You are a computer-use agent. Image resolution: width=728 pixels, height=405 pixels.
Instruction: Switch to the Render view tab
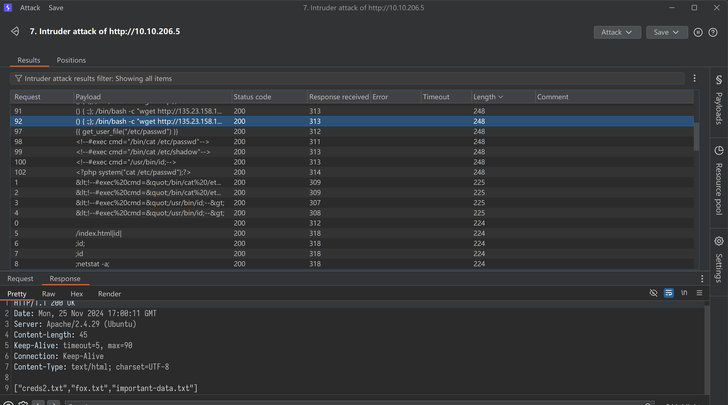click(x=109, y=294)
